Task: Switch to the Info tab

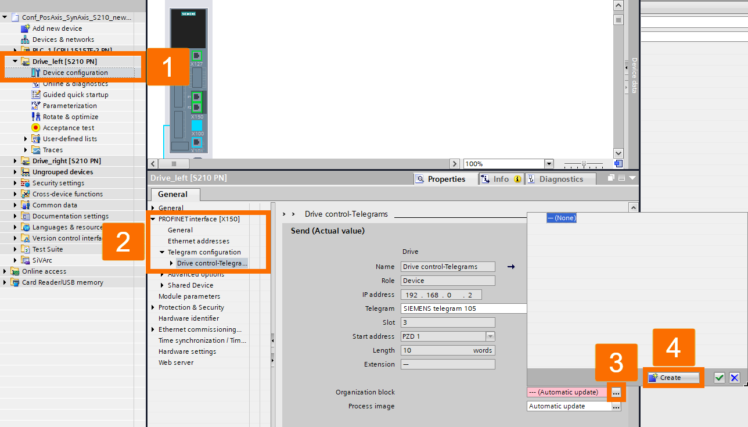Action: pos(501,179)
